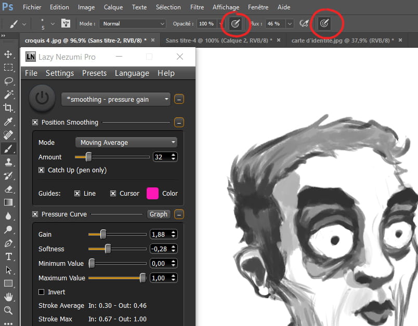Open Lazy Nezumi Settings menu
418x326 pixels.
[60, 73]
